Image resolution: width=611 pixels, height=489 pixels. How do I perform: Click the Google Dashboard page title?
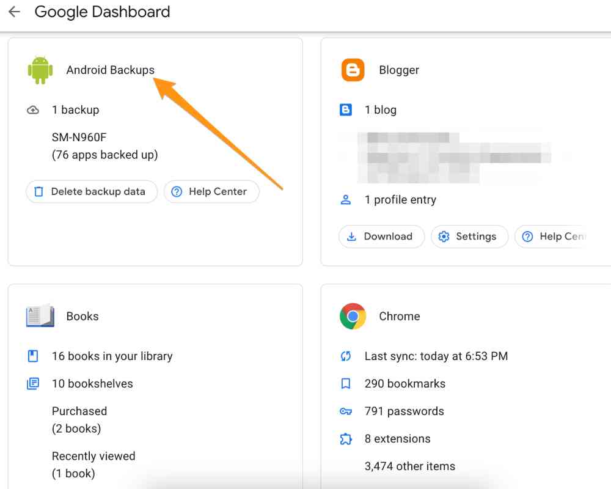point(102,12)
